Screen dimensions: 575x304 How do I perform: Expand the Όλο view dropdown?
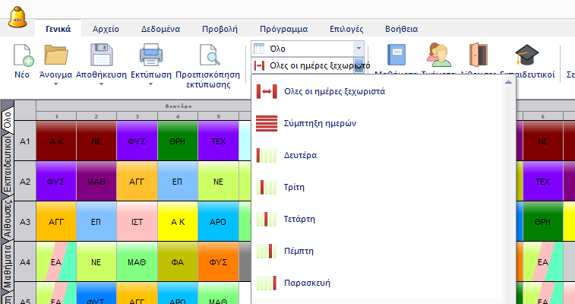[358, 49]
